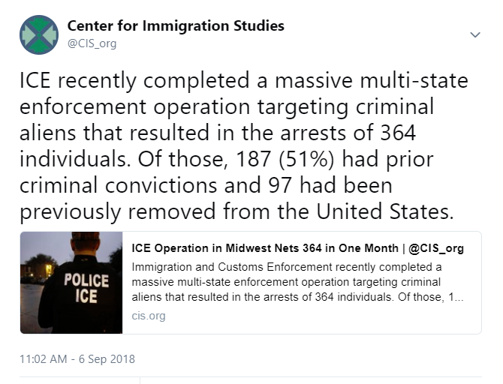Screen dimensions: 503x384
Task: Click the @CIS_org handle below the name
Action: (x=92, y=43)
